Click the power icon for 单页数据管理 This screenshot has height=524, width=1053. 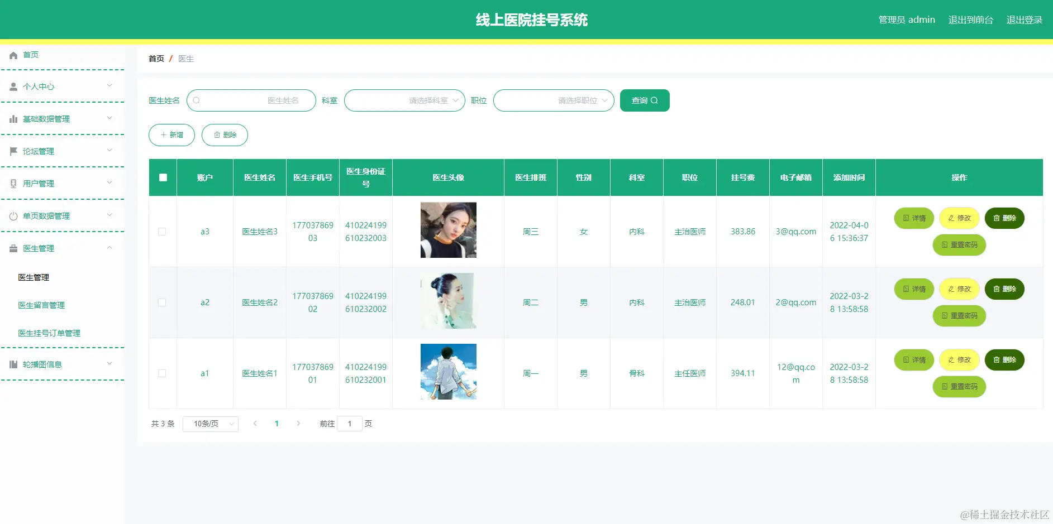(13, 215)
